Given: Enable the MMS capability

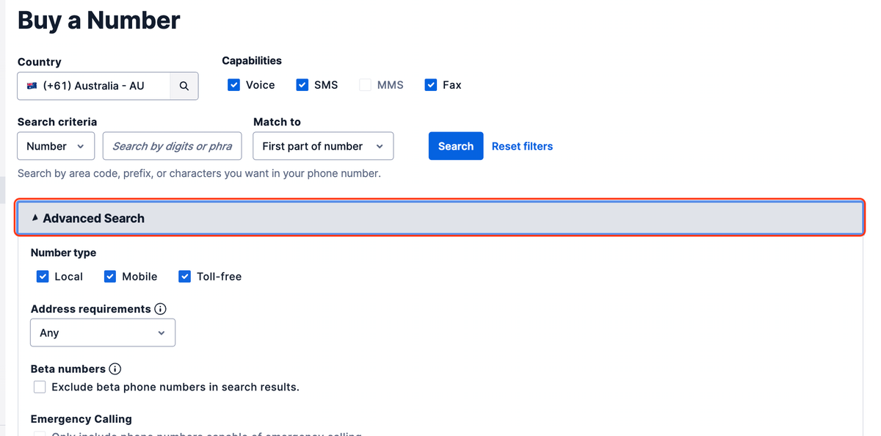Looking at the screenshot, I should point(365,84).
